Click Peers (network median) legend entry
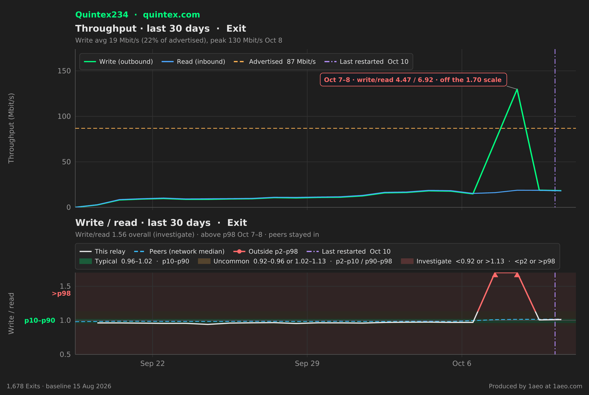 tap(179, 252)
